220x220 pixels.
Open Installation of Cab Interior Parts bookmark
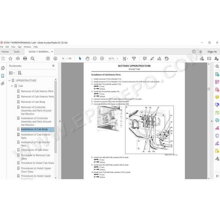pos(36,144)
